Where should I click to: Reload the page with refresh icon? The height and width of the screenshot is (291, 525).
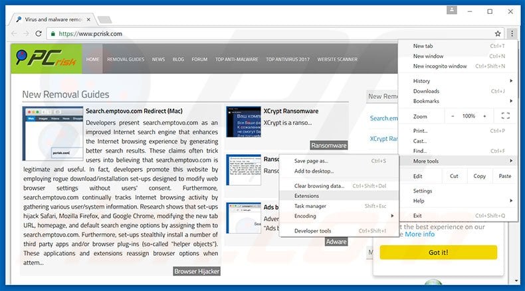tap(39, 33)
